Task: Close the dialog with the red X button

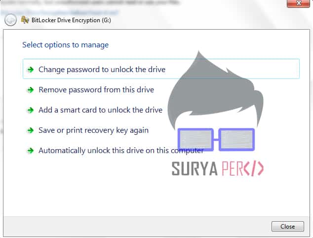Action: point(298,3)
